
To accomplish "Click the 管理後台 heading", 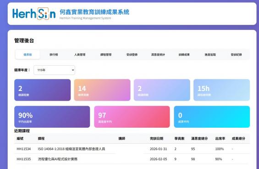I will coord(24,40).
